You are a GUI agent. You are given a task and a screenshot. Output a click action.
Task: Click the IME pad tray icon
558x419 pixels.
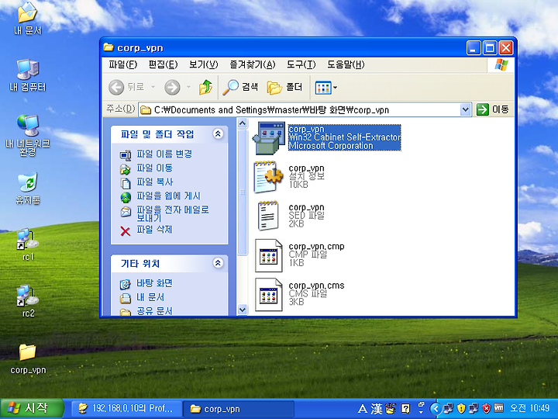[x=391, y=409]
